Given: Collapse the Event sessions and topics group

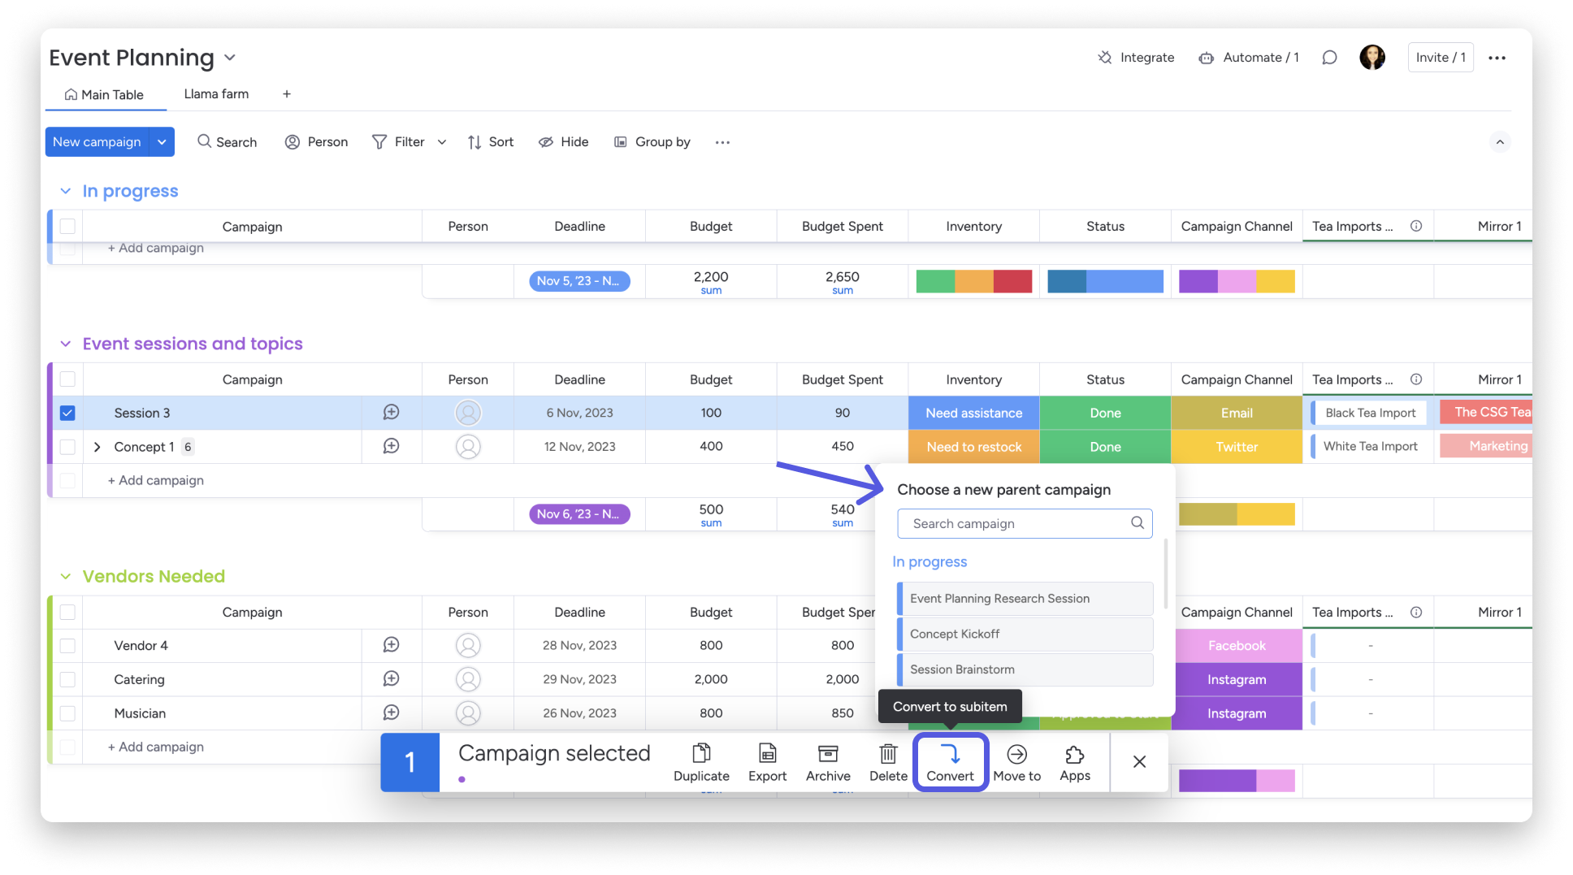Looking at the screenshot, I should 65,344.
